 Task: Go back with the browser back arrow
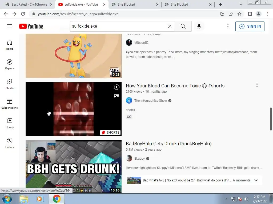[6, 14]
